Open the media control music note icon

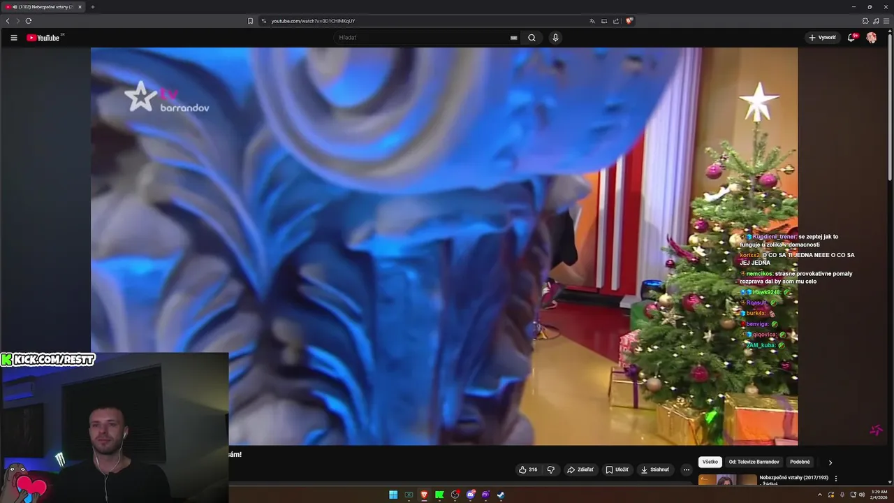pyautogui.click(x=876, y=21)
